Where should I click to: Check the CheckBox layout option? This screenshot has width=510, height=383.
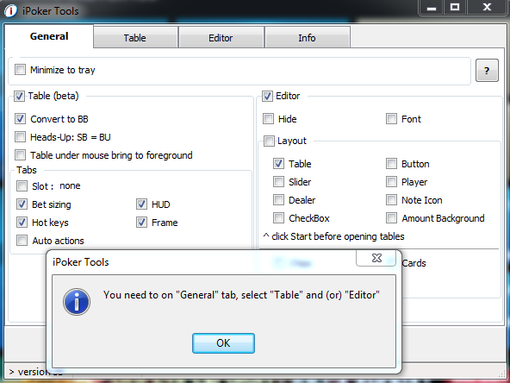[x=279, y=218]
